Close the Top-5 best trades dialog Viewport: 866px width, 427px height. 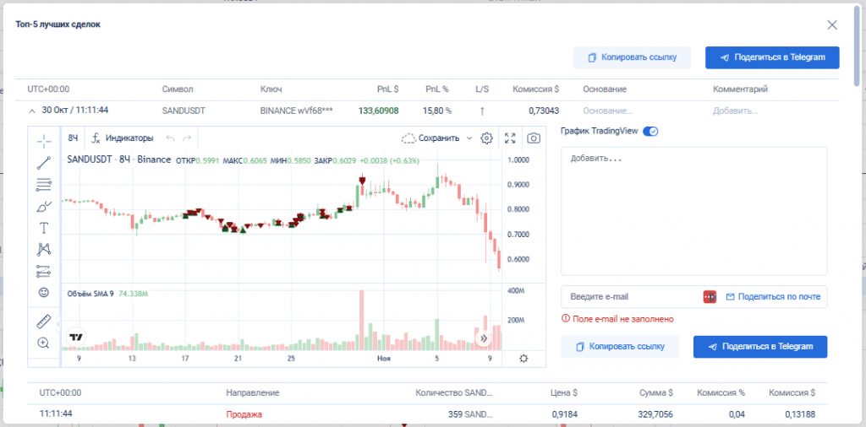832,24
